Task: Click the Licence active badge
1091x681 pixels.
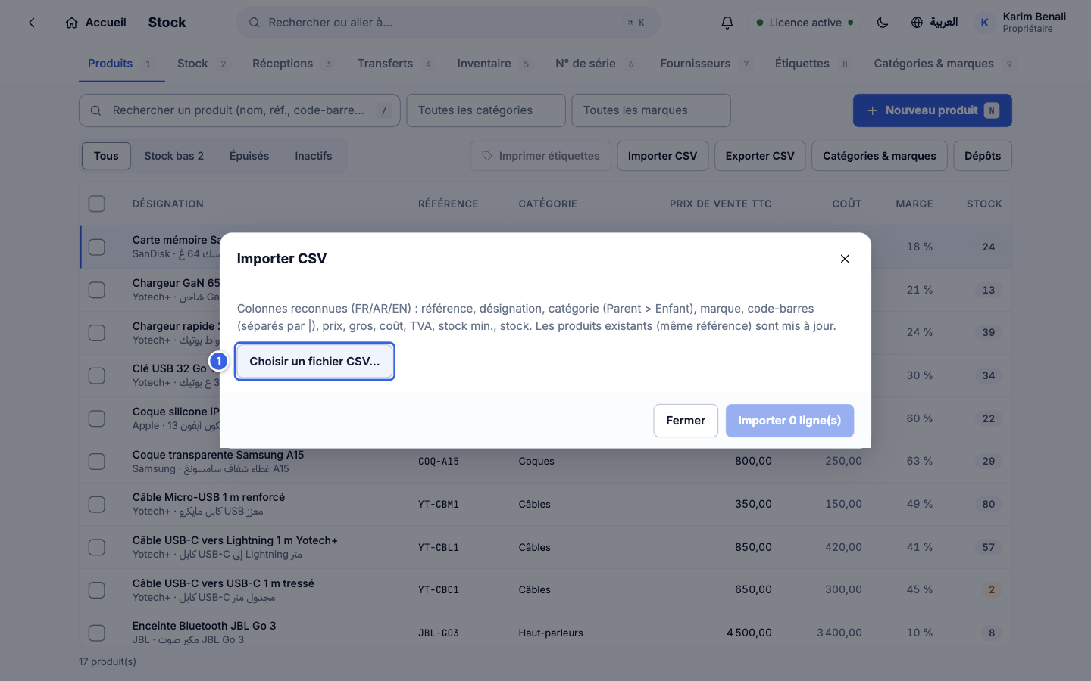Action: 805,23
